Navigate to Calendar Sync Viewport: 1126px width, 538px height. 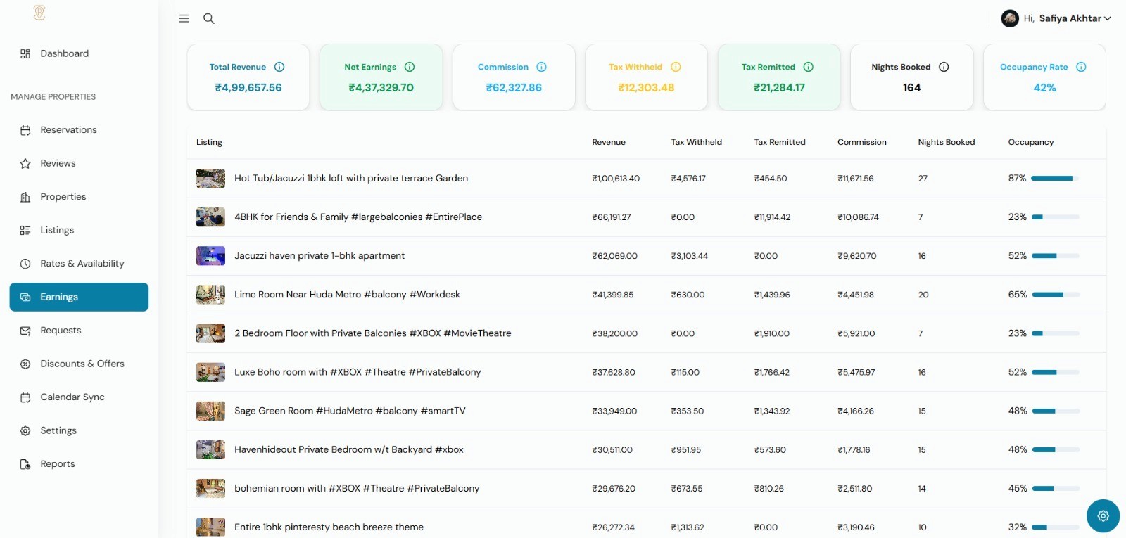[72, 397]
